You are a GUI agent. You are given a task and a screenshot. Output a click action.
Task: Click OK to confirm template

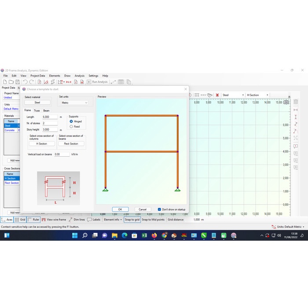click(120, 209)
